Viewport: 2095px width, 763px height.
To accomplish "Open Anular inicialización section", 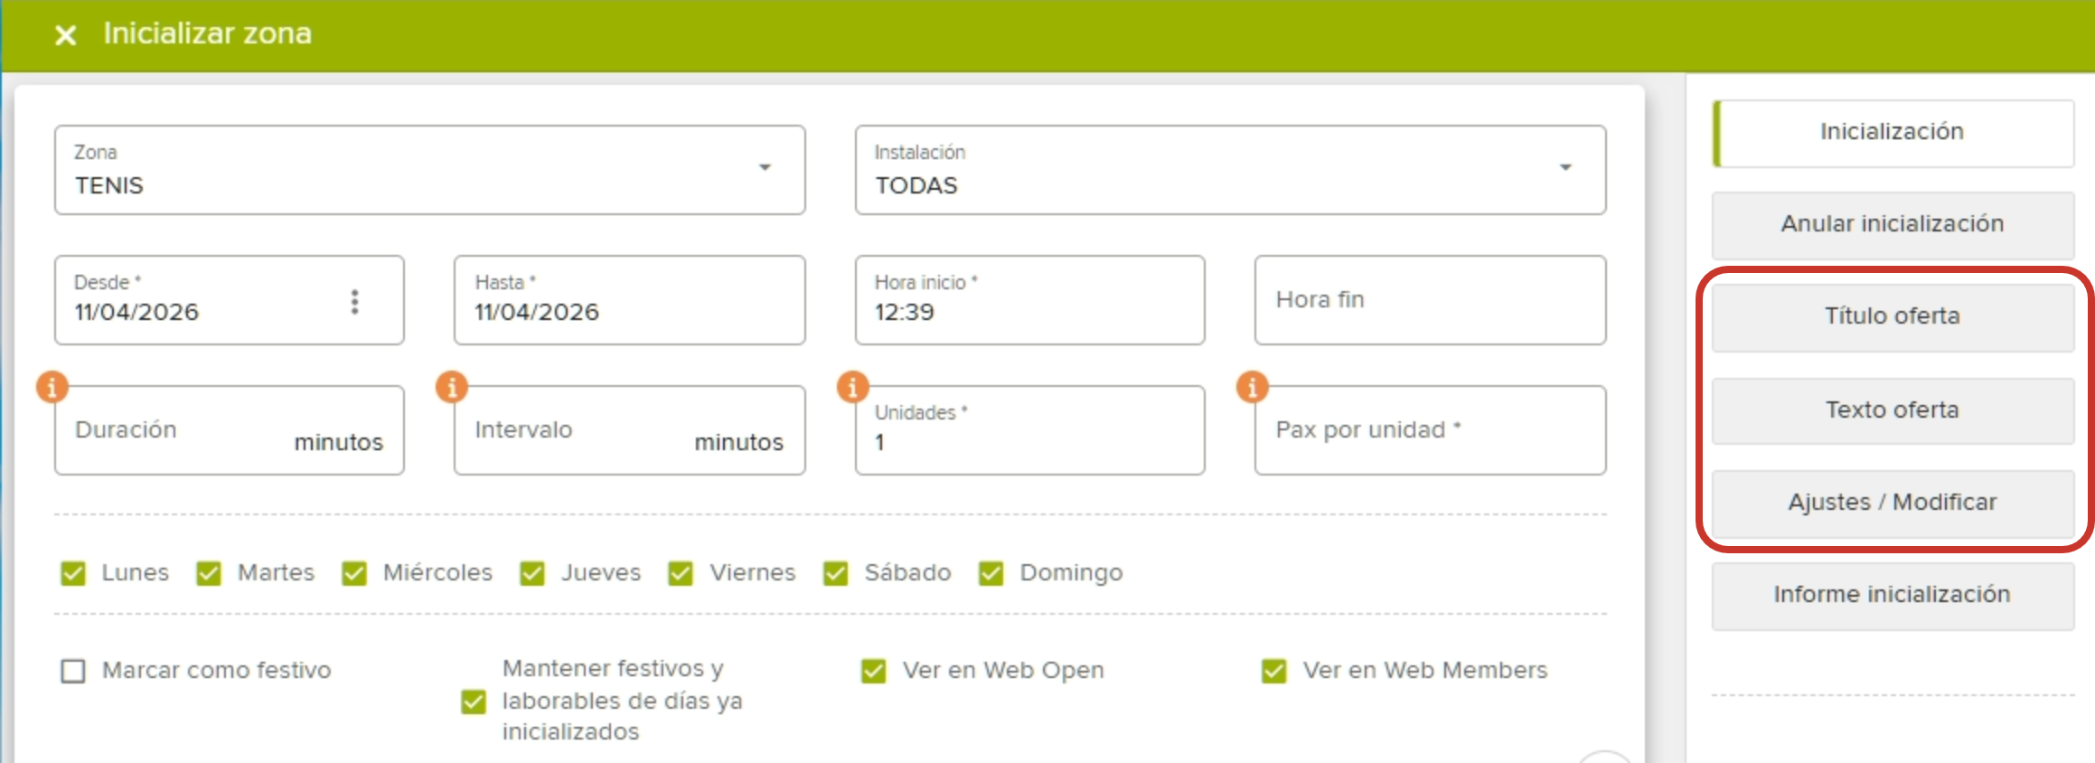I will pos(1893,225).
